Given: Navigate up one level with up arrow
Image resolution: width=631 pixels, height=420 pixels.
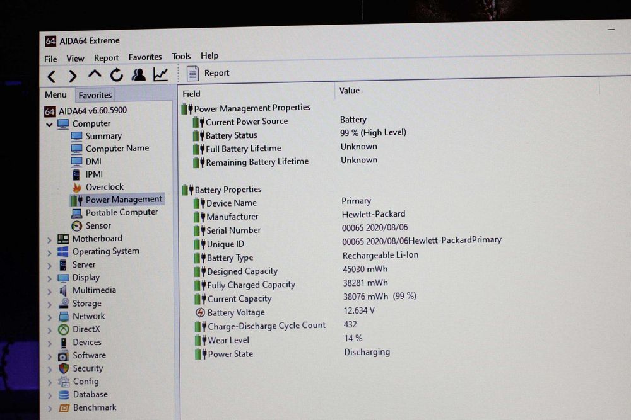Looking at the screenshot, I should [x=95, y=74].
